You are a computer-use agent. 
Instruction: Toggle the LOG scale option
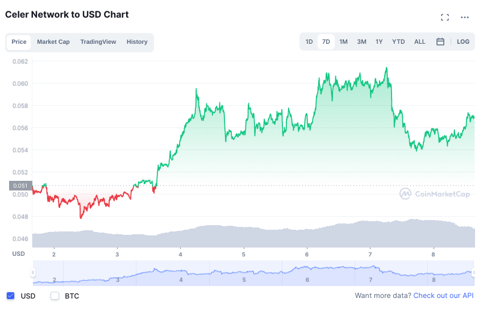[463, 42]
